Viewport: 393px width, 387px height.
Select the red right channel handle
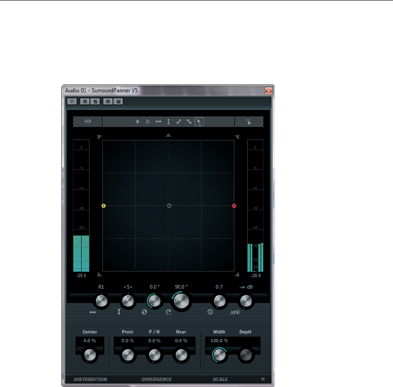(x=234, y=206)
